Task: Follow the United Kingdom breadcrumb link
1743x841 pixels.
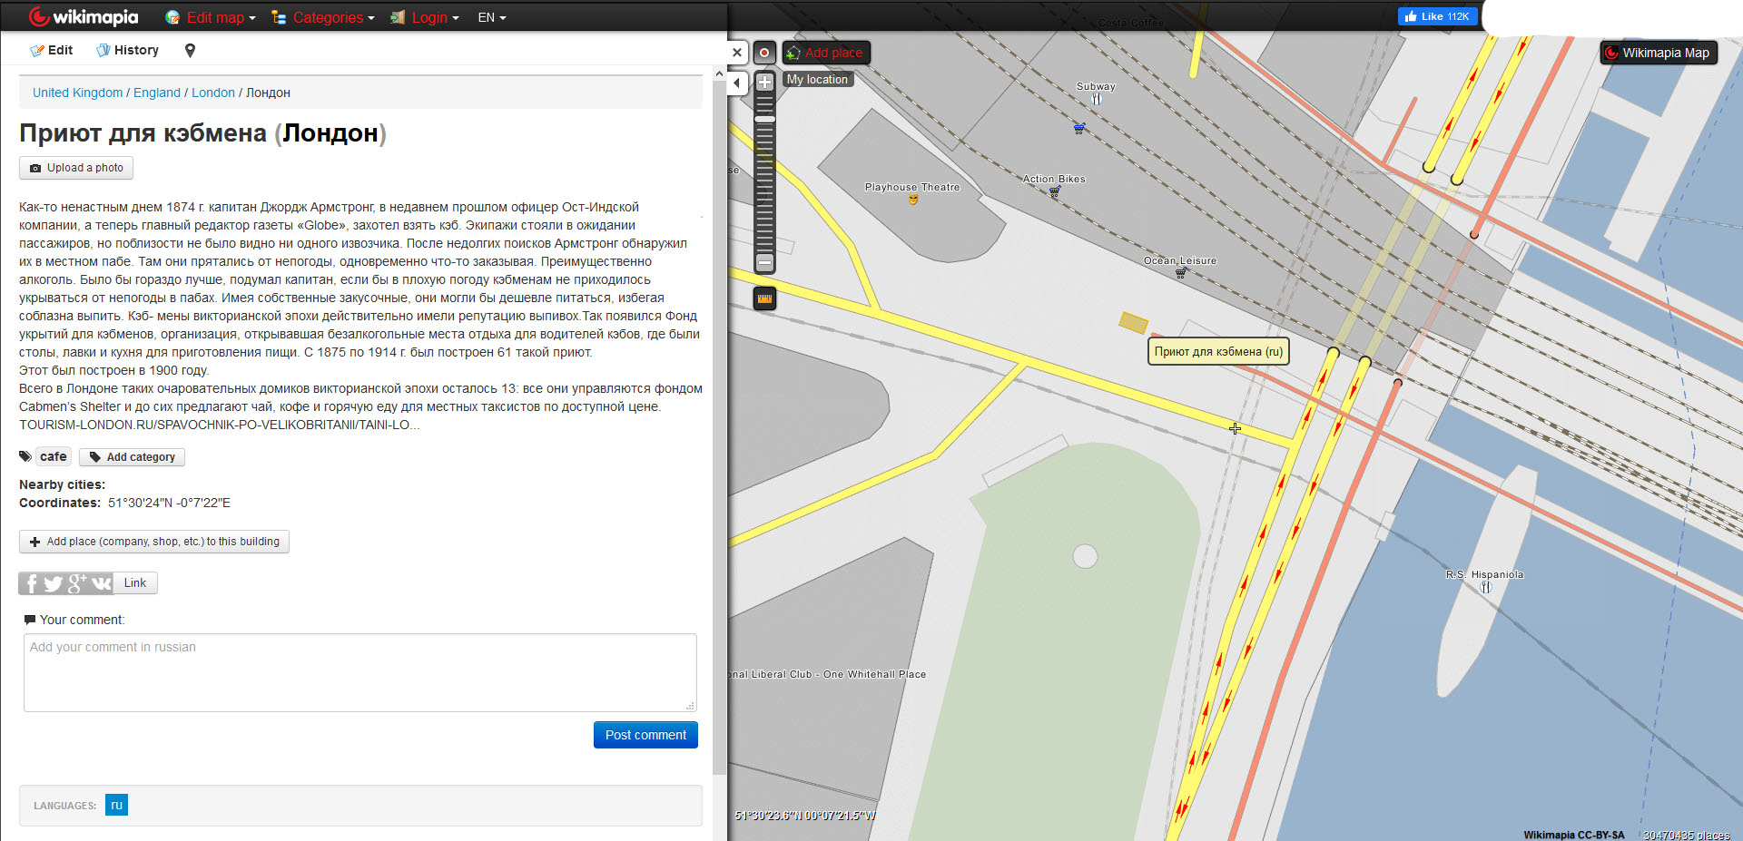Action: click(77, 93)
